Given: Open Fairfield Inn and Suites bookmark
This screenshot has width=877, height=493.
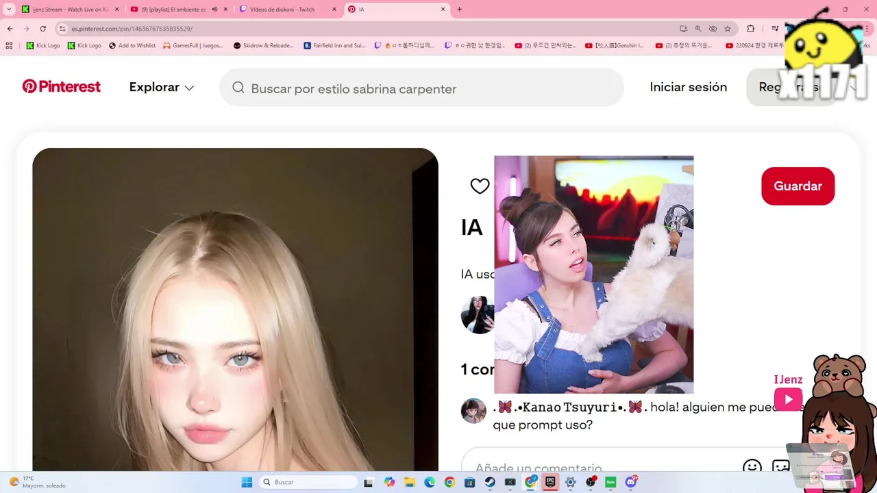Looking at the screenshot, I should point(335,46).
